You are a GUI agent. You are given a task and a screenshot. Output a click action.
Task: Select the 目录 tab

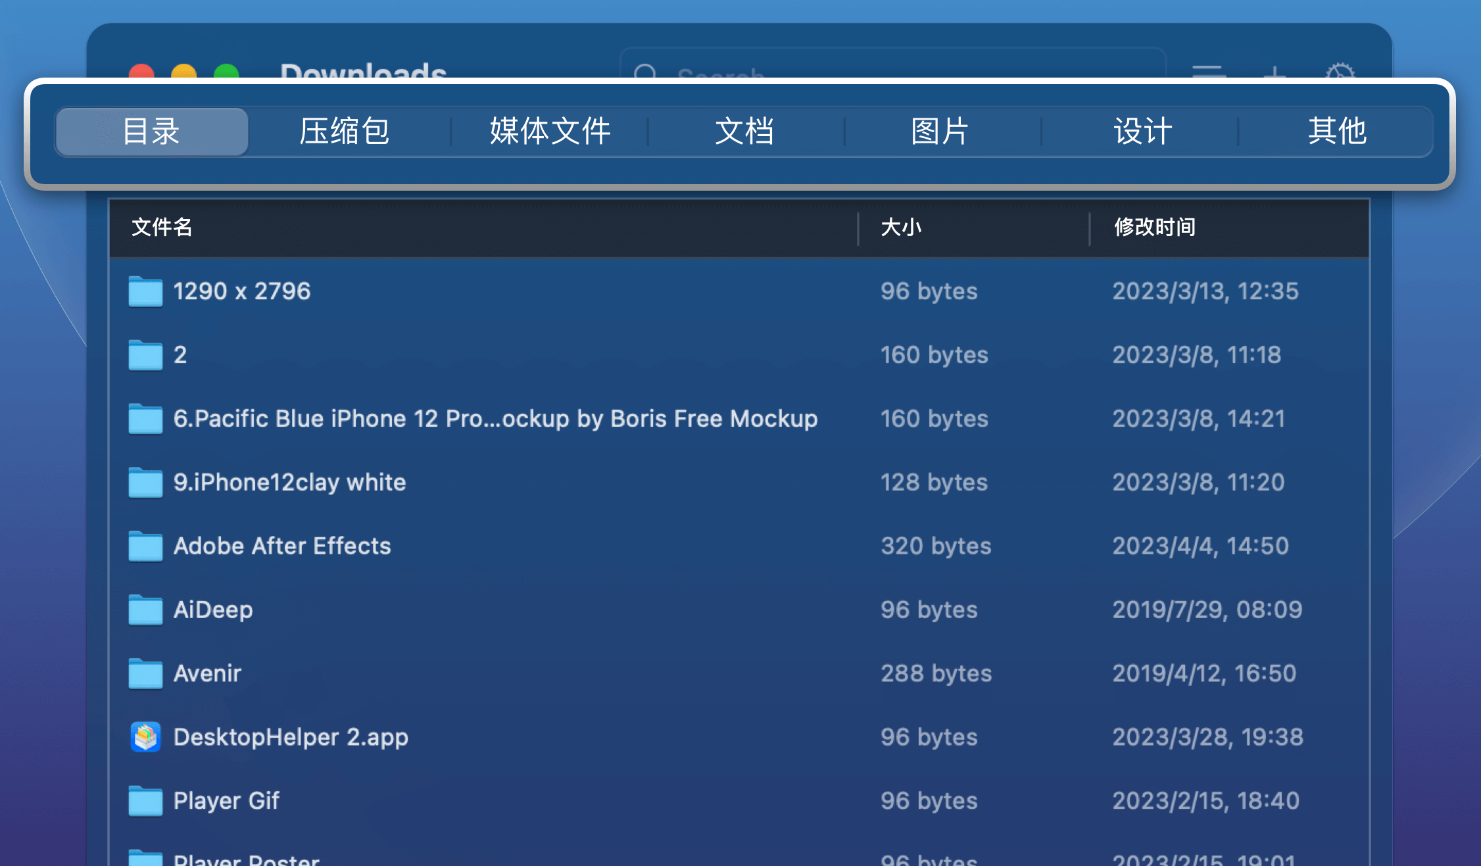pos(152,132)
